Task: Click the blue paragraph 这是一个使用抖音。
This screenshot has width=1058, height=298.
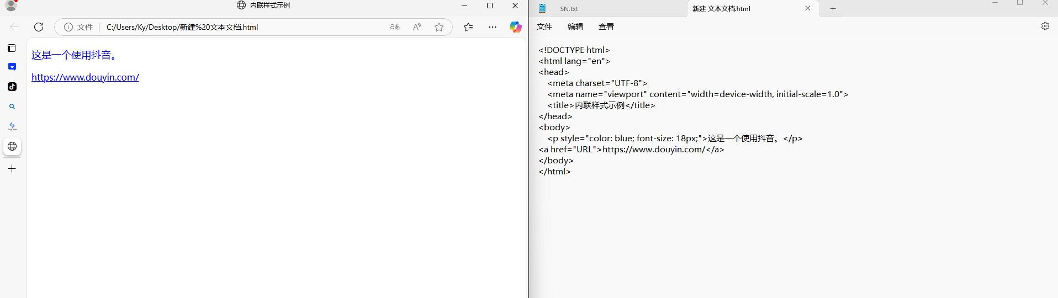Action: 75,55
